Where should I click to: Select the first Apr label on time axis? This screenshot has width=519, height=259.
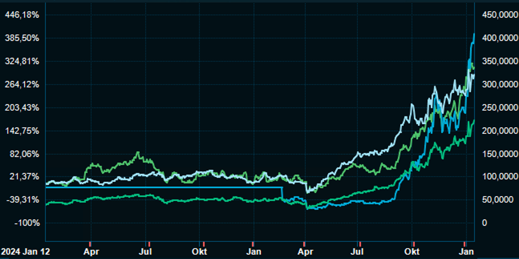coord(91,252)
